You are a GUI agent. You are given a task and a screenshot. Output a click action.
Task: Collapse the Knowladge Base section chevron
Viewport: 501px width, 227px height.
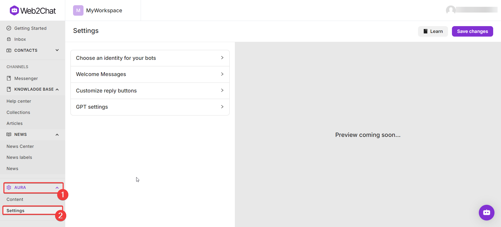57,89
